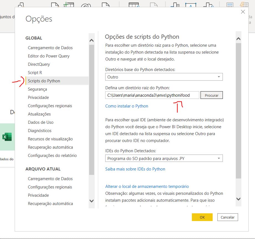Select Dados de Uso option

[41, 122]
